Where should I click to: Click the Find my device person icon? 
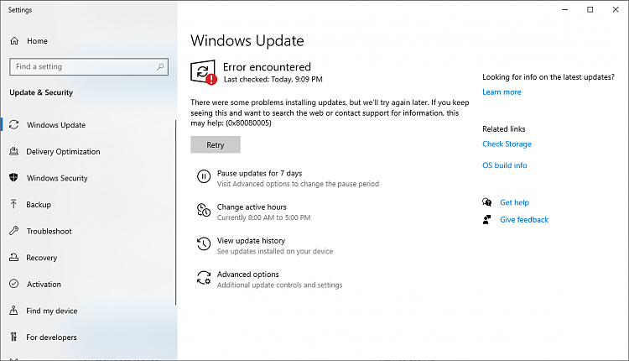tap(13, 311)
